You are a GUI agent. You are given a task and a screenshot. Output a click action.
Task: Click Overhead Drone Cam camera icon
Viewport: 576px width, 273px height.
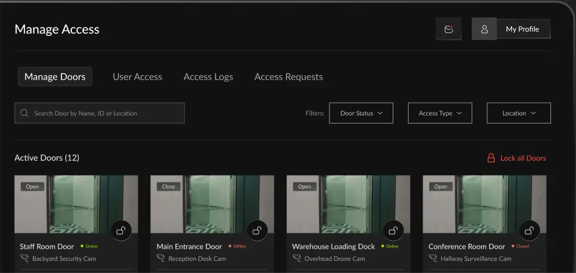coord(297,258)
